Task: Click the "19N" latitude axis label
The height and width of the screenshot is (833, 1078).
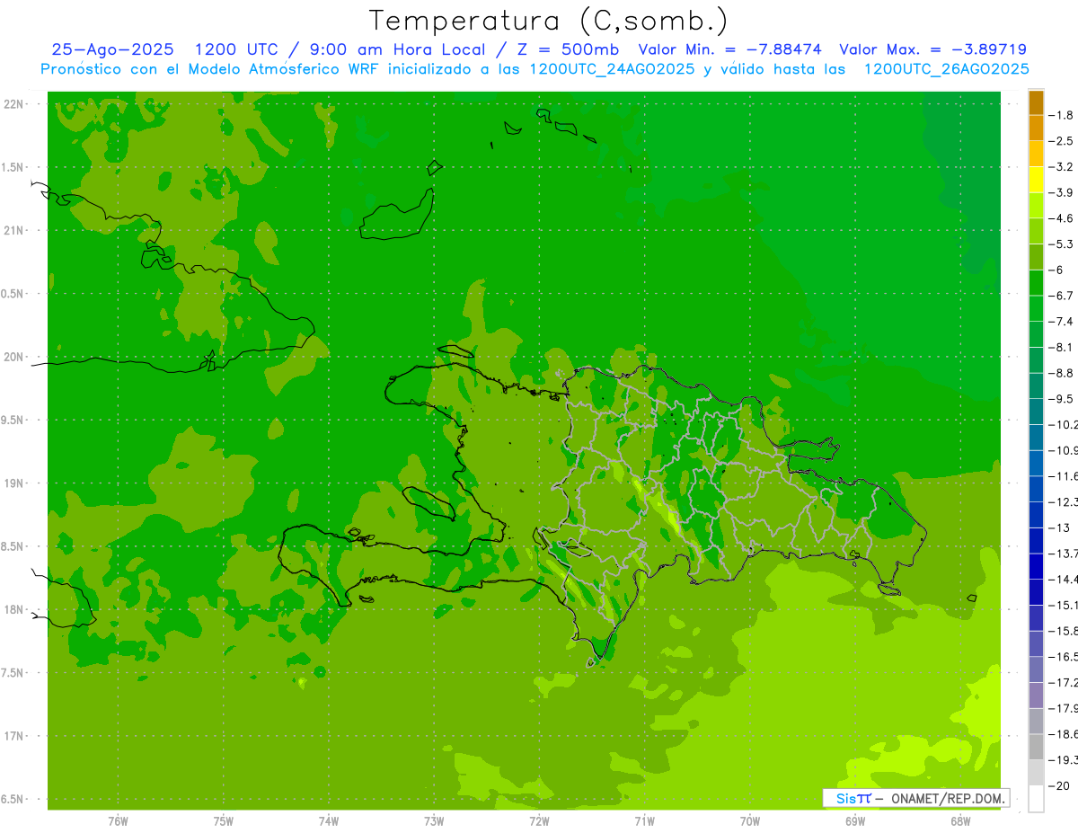Action: point(13,483)
